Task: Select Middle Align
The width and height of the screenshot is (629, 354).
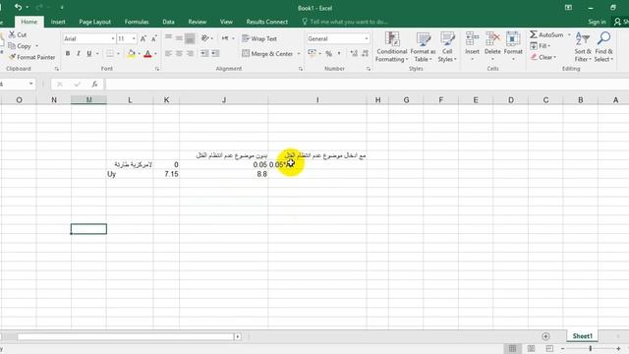Action: click(179, 38)
